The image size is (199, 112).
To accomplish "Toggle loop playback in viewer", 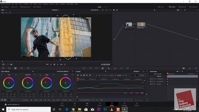I will coord(65,64).
